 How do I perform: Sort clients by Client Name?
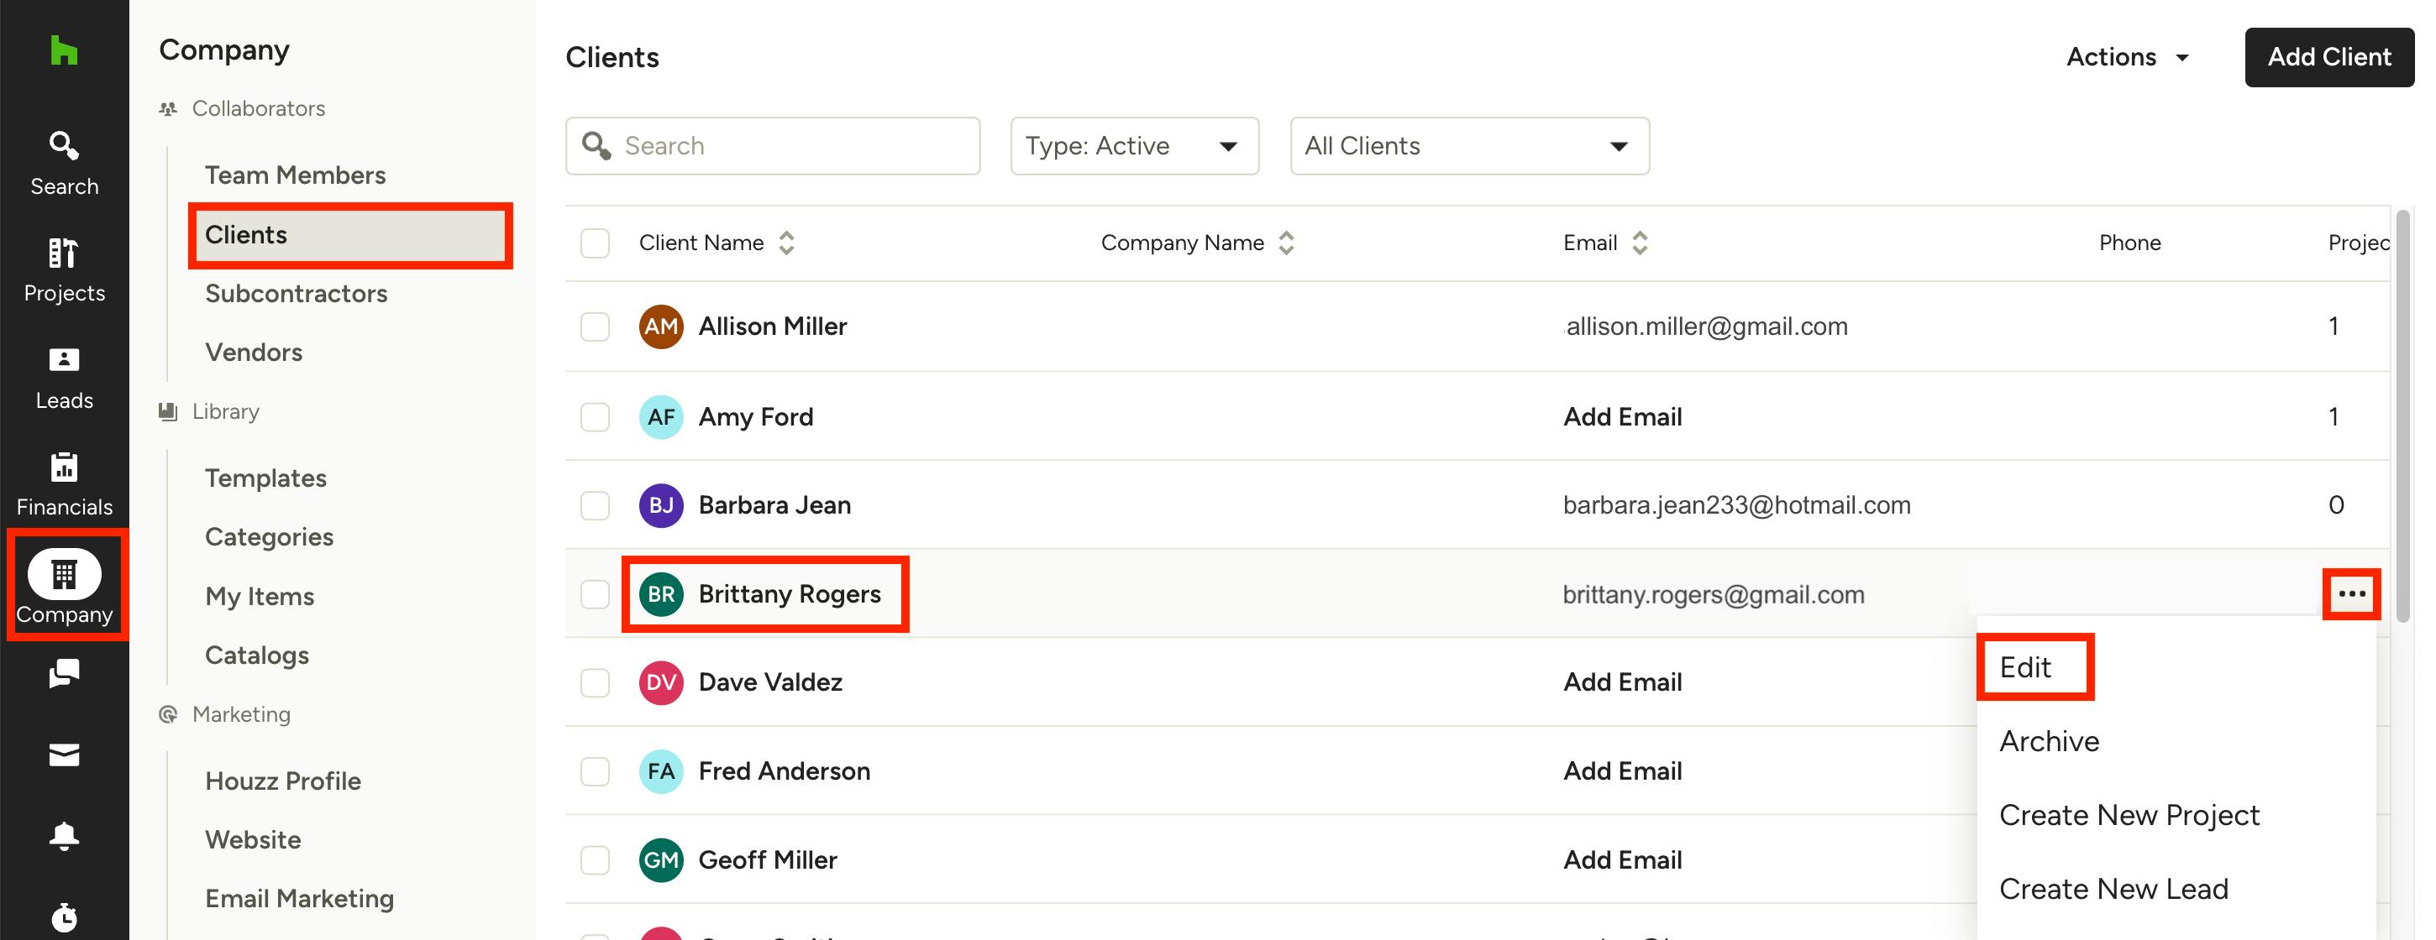787,243
